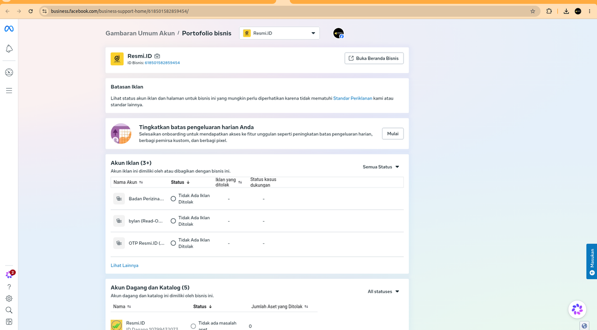Image resolution: width=597 pixels, height=330 pixels.
Task: Sort Akun Iklan Status column
Action: 188,182
